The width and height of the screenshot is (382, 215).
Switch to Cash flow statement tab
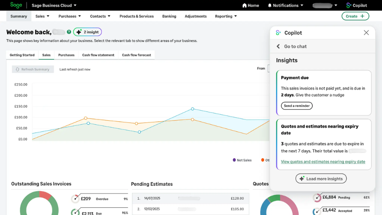coord(98,55)
